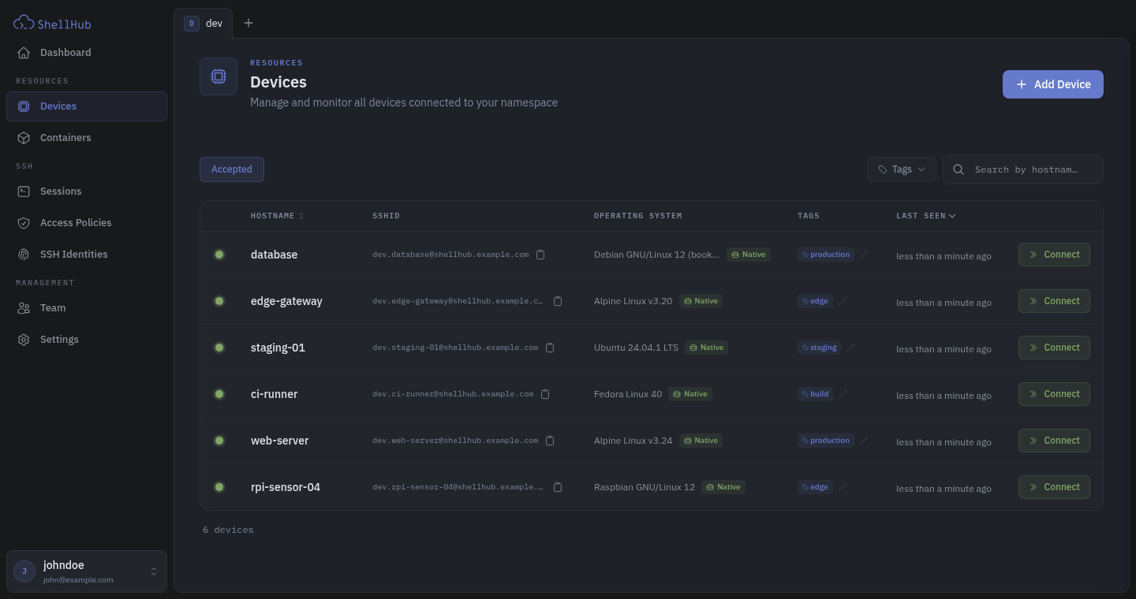Click the Devices chip icon in header
Screen dimensions: 1136x599
(219, 76)
